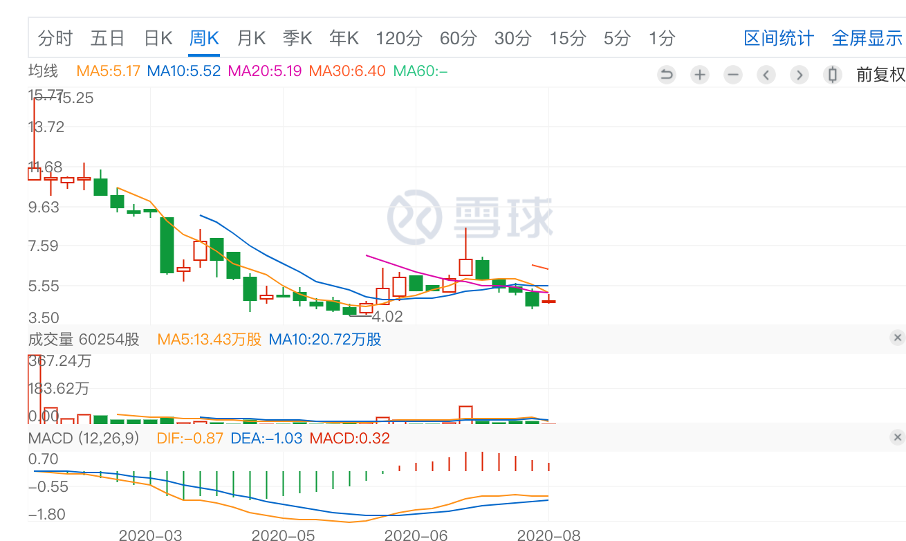Move chart left with left chevron

tap(766, 74)
